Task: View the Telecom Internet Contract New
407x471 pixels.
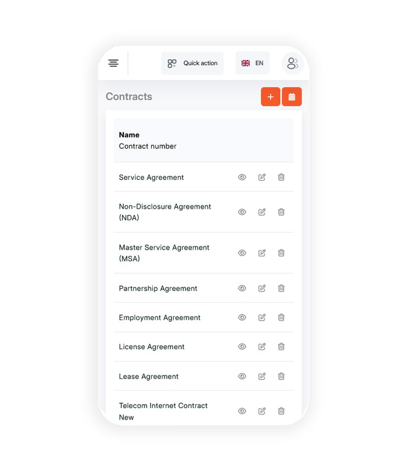Action: click(x=242, y=411)
